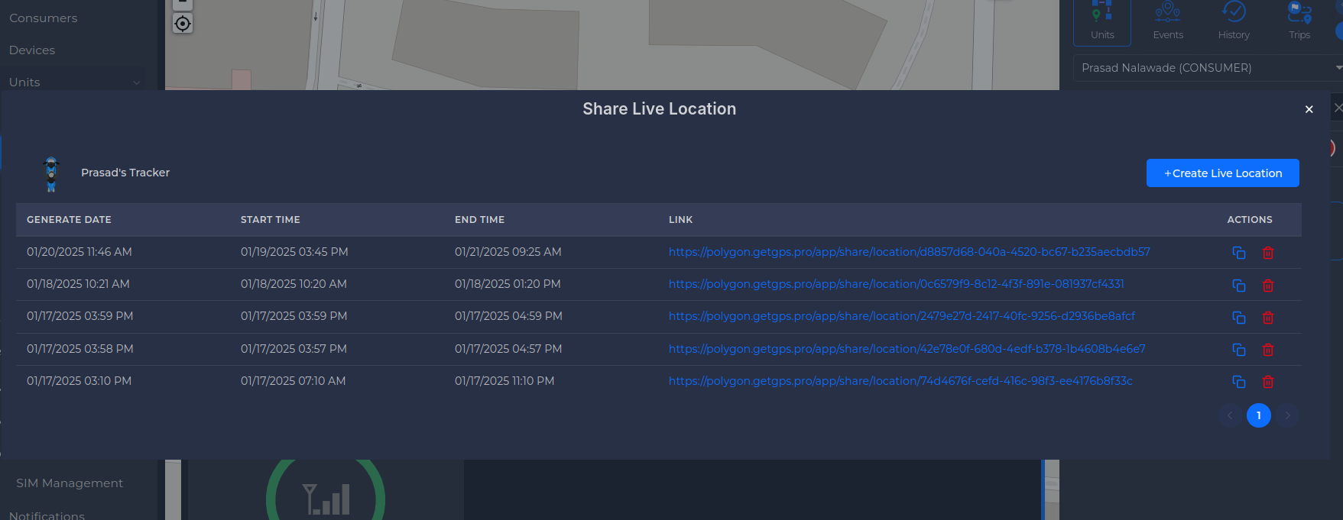
Task: Open the Prasad Nalawade consumer dropdown
Action: (x=1208, y=68)
